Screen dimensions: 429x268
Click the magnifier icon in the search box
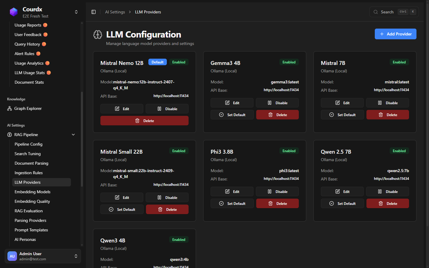[376, 12]
